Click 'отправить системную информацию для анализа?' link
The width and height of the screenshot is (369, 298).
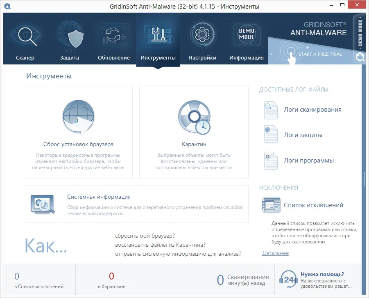tap(178, 254)
